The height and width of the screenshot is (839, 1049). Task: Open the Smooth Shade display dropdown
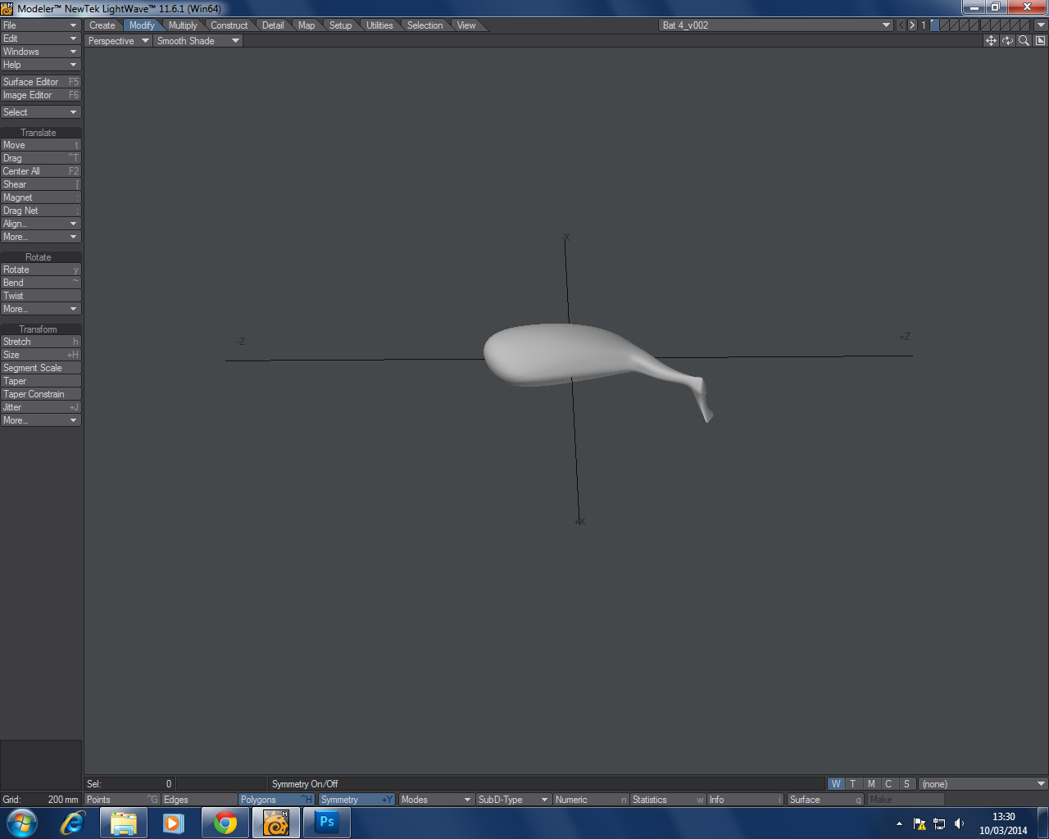(197, 40)
